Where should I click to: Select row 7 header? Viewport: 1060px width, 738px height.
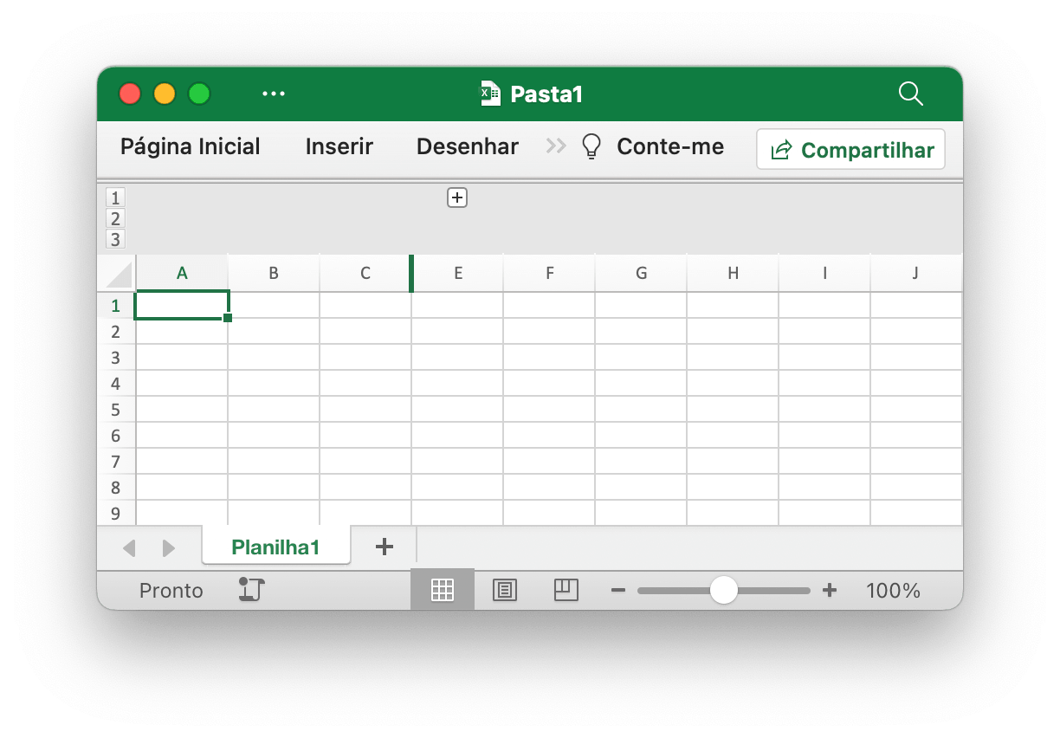[x=116, y=462]
